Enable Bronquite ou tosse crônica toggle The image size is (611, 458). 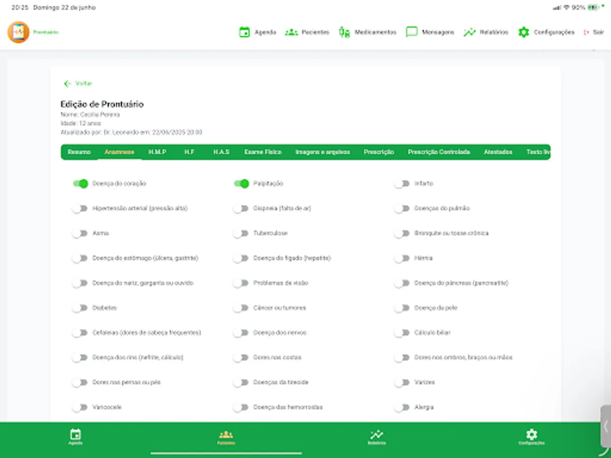402,233
